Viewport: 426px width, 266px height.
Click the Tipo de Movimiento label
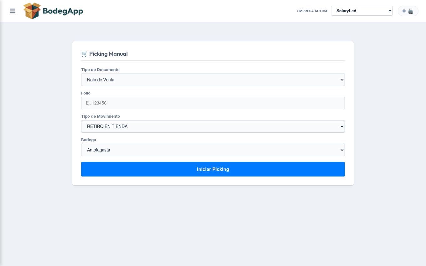(101, 116)
